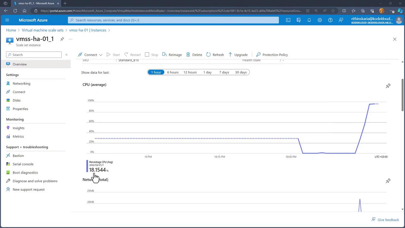Open the blade's more options ellipsis
The height and width of the screenshot is (228, 405).
tap(71, 39)
